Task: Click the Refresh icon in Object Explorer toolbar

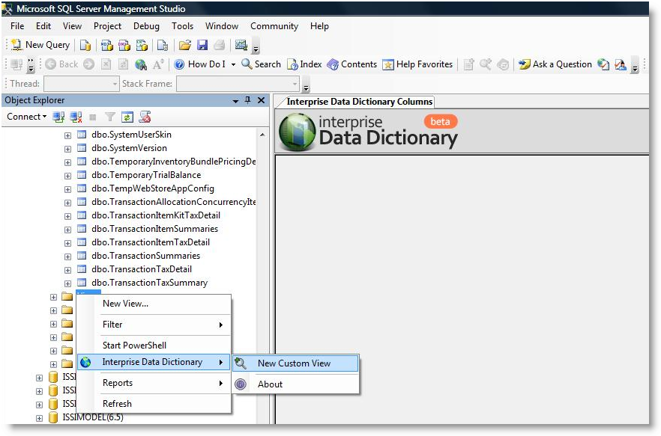Action: 127,117
